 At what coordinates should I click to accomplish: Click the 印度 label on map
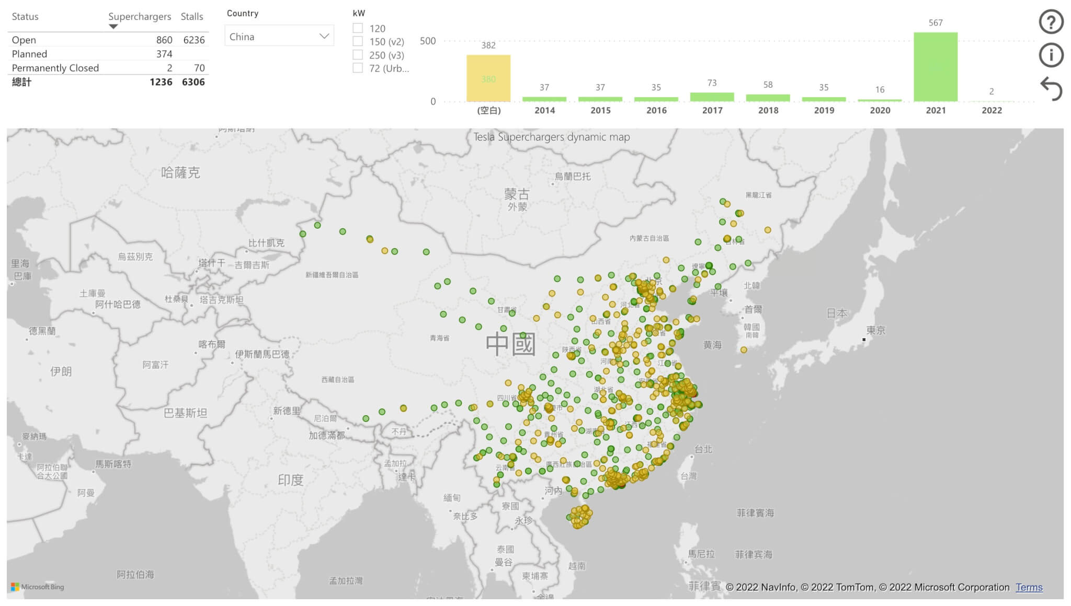click(x=290, y=480)
